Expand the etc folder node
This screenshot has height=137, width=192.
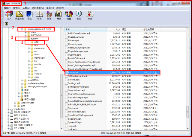pyautogui.click(x=29, y=51)
